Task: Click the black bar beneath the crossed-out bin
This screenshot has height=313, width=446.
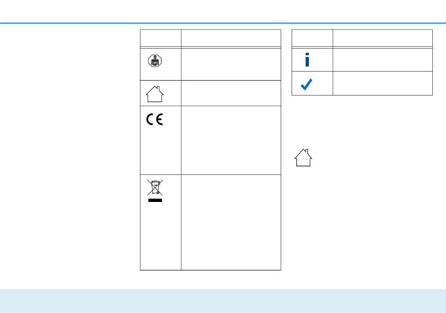Action: [x=155, y=201]
